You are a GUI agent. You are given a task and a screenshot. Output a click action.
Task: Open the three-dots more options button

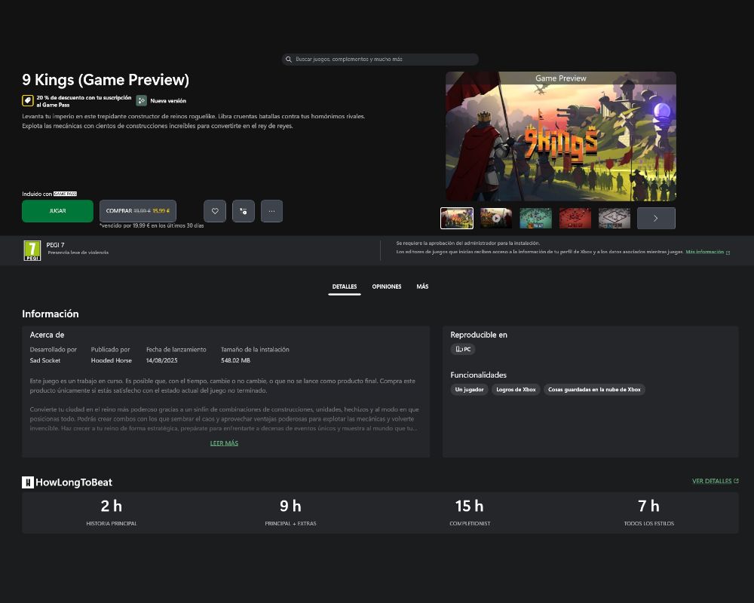point(271,211)
